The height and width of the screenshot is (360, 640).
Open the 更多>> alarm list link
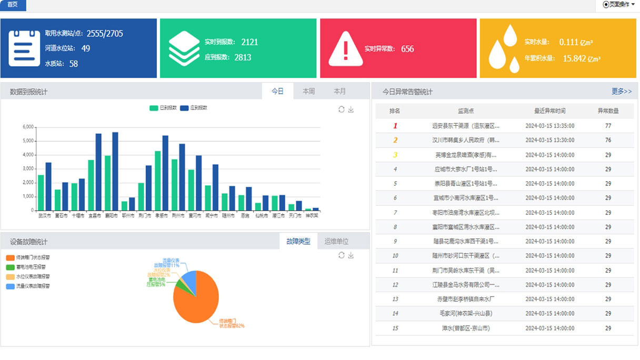click(x=621, y=92)
